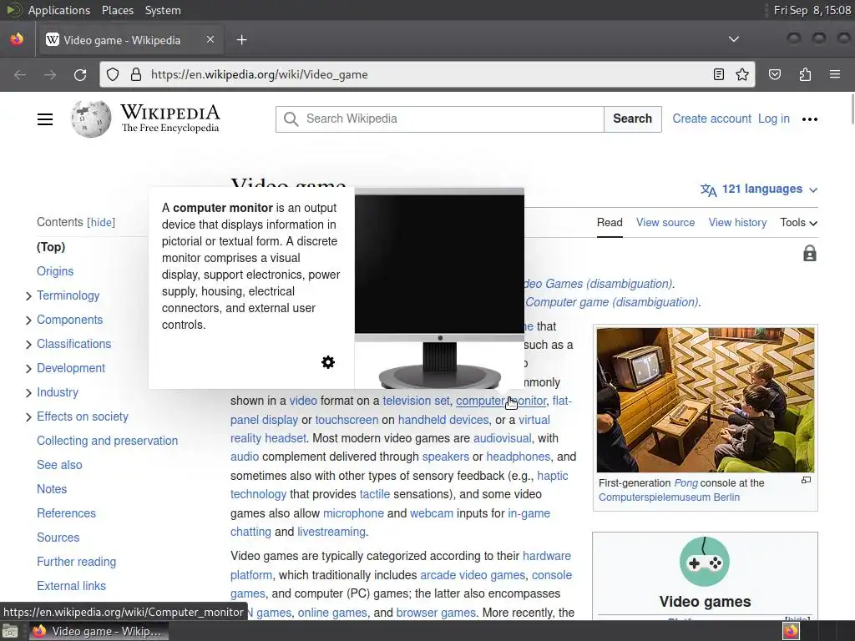Screen dimensions: 855x641
Task: Expand Effects on society contents section
Action: [x=28, y=417]
